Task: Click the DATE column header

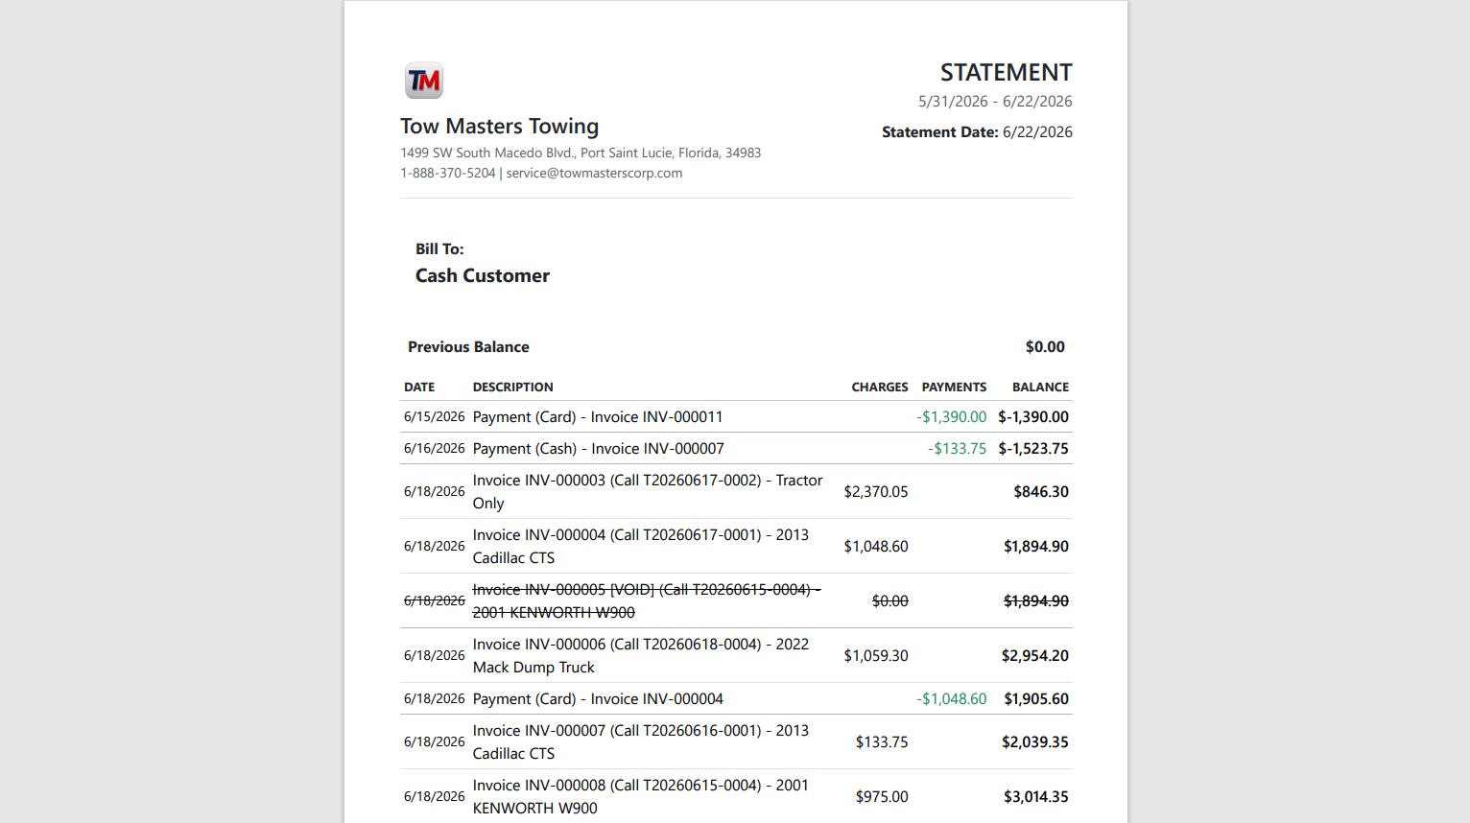Action: pyautogui.click(x=419, y=388)
